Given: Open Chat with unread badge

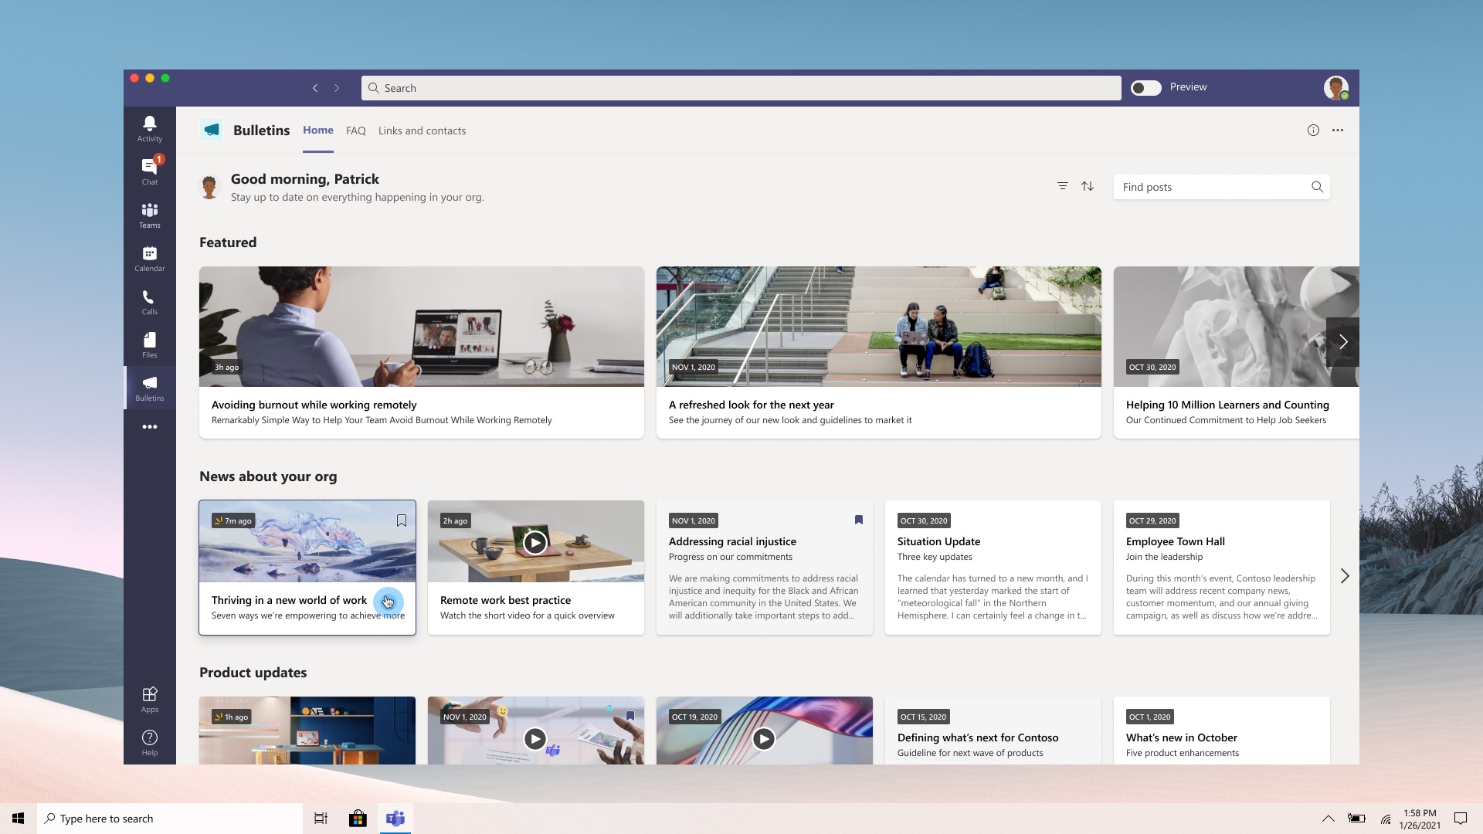Looking at the screenshot, I should (150, 171).
